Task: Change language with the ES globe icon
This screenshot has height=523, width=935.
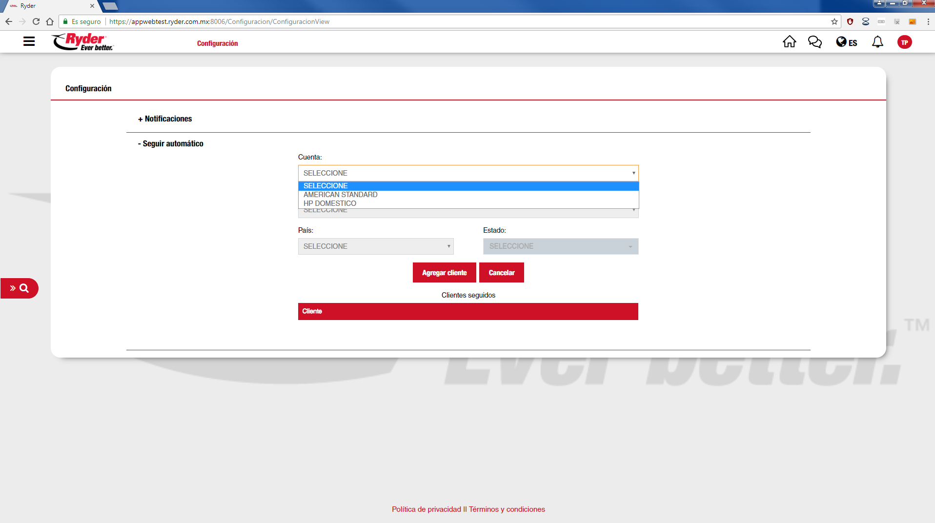Action: 846,42
